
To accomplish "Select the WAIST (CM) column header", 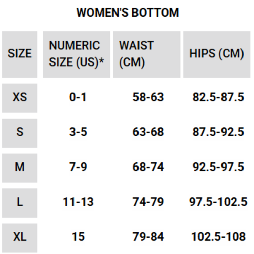I will pyautogui.click(x=136, y=54).
